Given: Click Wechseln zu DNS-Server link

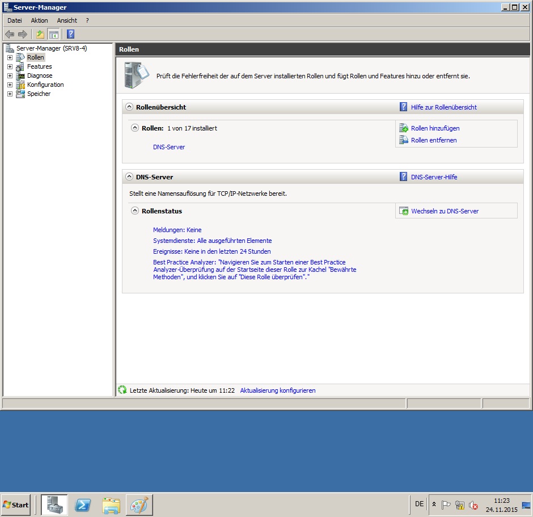Looking at the screenshot, I should tap(445, 211).
